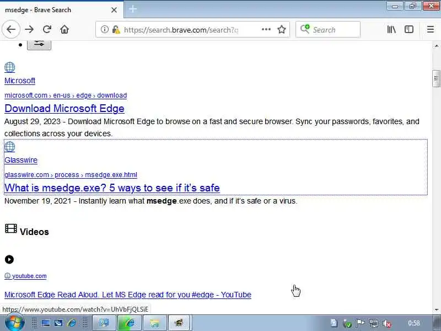Go back to the previous page
441x331 pixels.
[x=11, y=29]
